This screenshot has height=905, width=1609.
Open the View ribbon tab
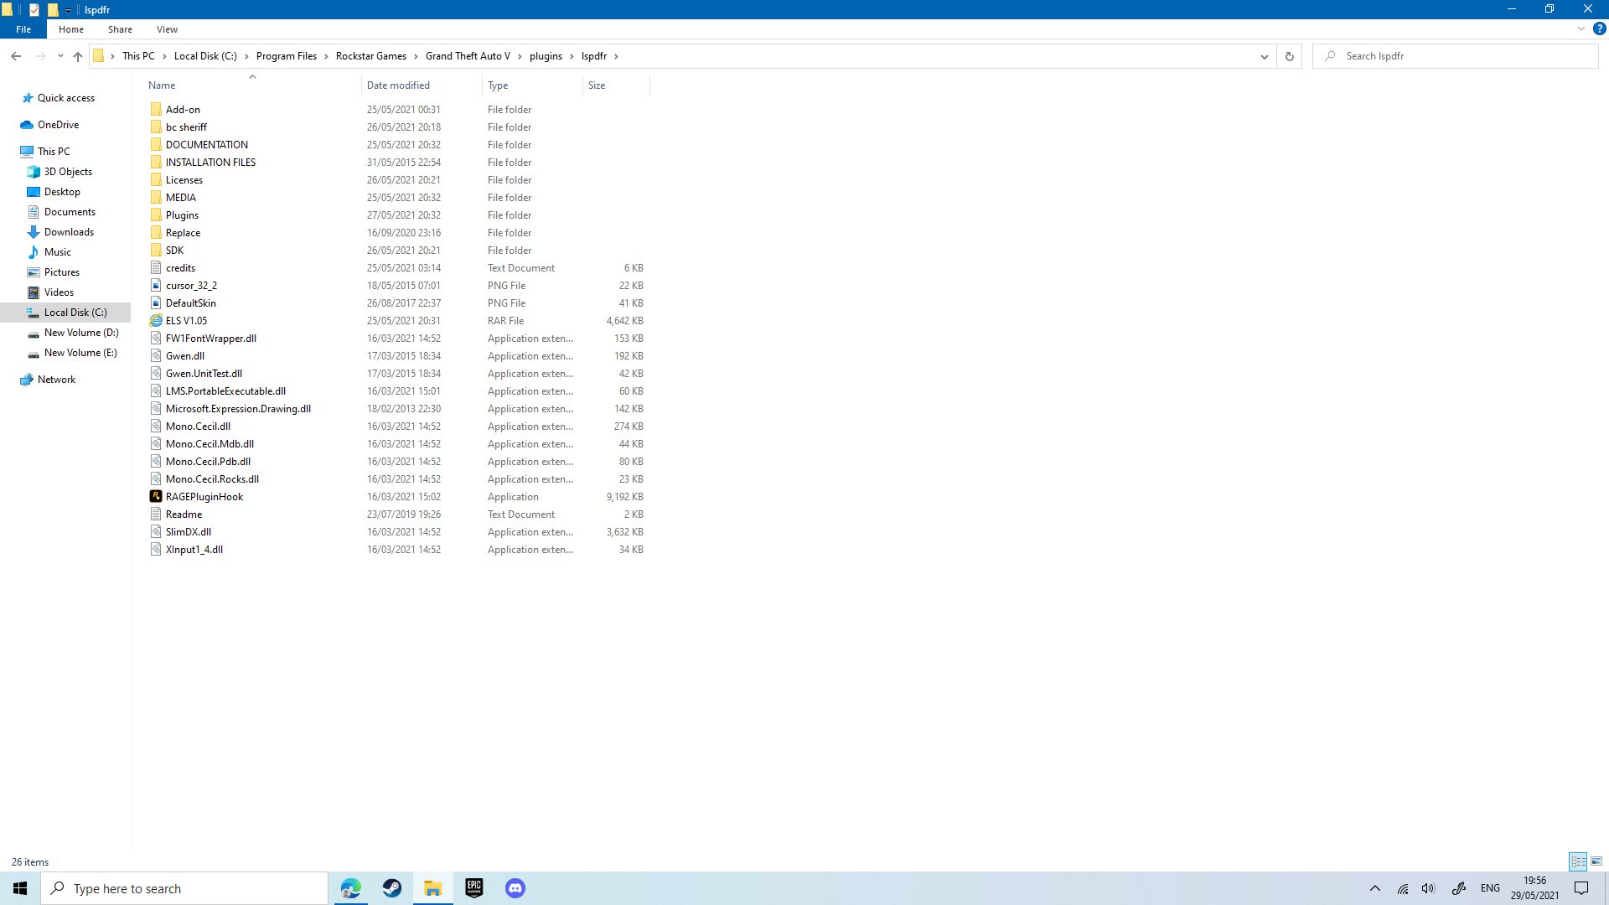167,29
